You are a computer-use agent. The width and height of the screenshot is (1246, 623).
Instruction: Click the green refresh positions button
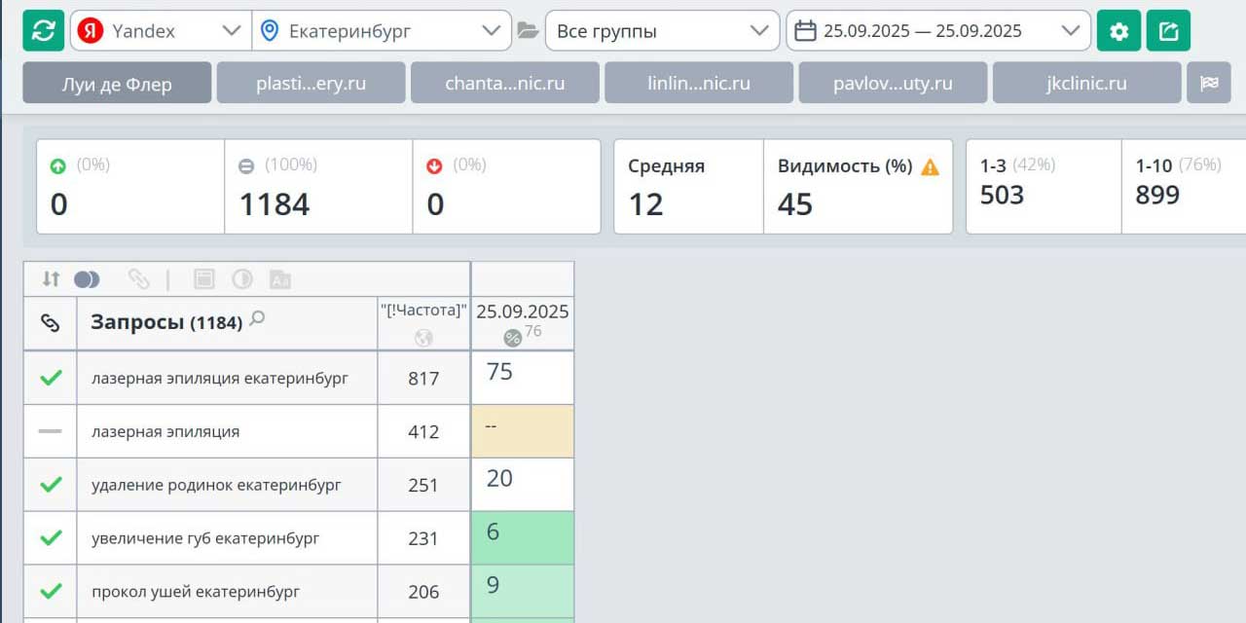[44, 31]
